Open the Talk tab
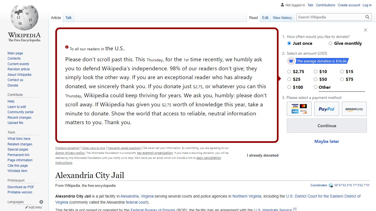 pos(69,18)
